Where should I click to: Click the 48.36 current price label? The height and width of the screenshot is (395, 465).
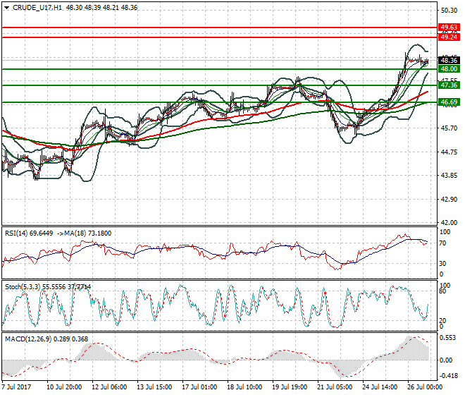click(x=449, y=61)
